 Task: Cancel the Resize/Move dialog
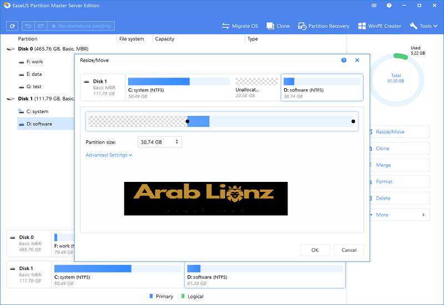pos(349,250)
